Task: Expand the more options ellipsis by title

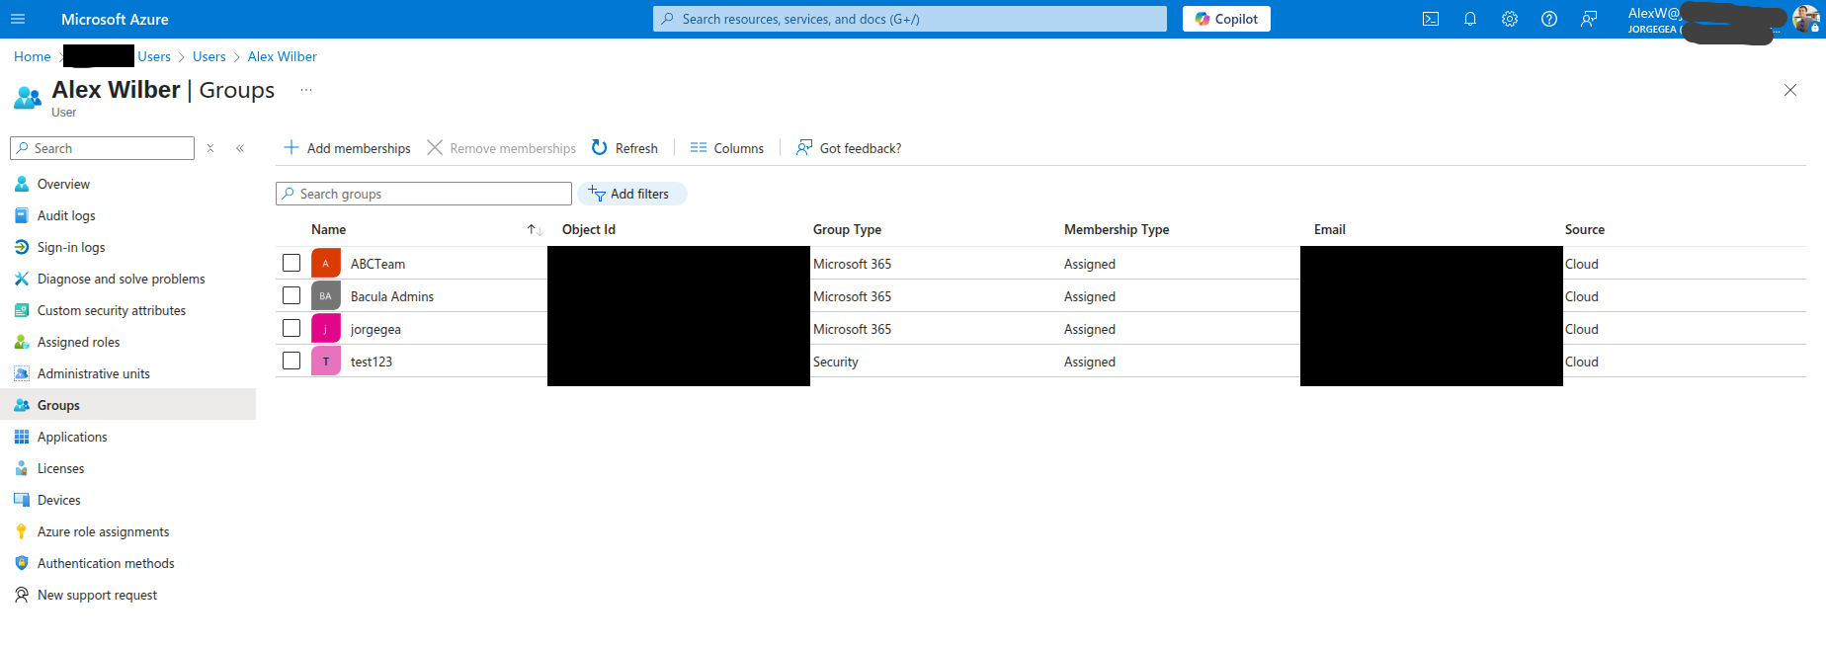Action: (x=306, y=90)
